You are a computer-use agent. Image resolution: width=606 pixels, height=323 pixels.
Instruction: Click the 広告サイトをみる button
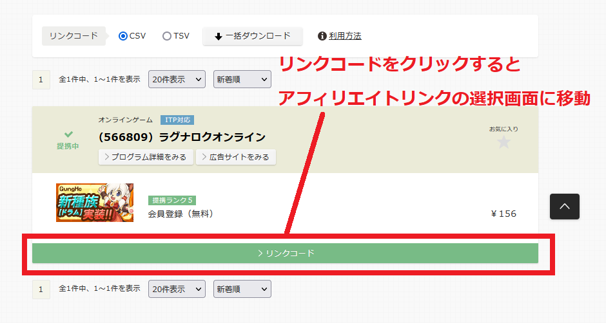[x=236, y=157]
